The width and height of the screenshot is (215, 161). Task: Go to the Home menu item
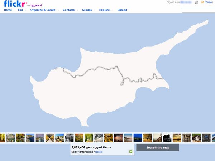click(x=8, y=10)
